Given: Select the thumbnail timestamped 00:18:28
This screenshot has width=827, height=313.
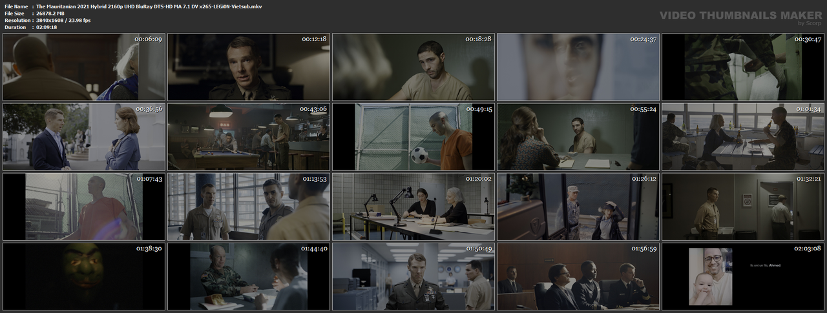Looking at the screenshot, I should [x=413, y=67].
